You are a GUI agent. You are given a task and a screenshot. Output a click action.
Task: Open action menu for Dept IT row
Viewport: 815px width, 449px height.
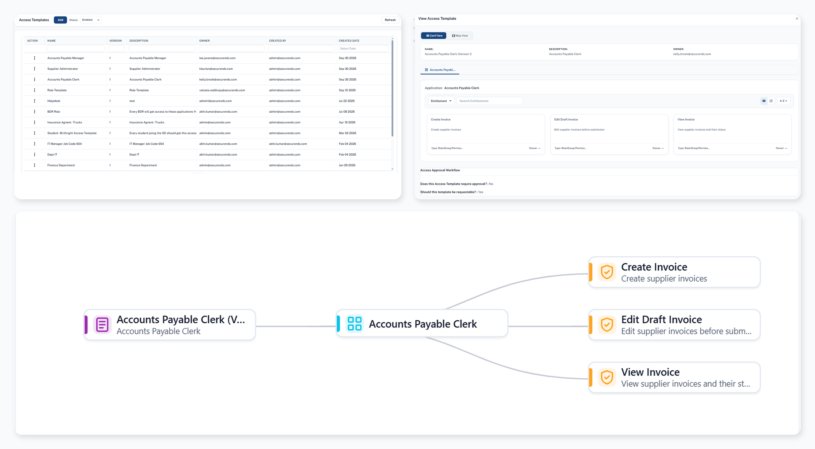click(34, 155)
